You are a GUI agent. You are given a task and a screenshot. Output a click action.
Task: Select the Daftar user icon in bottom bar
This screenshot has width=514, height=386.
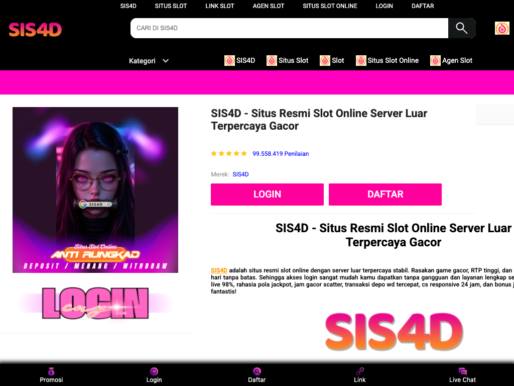pyautogui.click(x=257, y=371)
